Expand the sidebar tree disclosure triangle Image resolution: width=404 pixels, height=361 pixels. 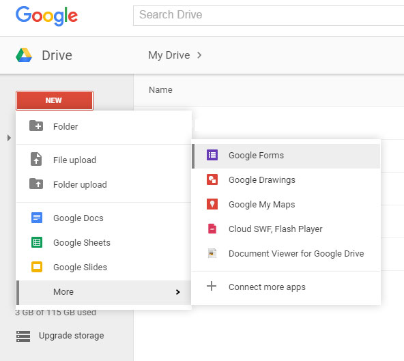pyautogui.click(x=9, y=138)
